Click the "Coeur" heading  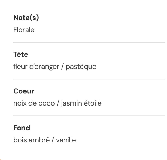click(24, 91)
